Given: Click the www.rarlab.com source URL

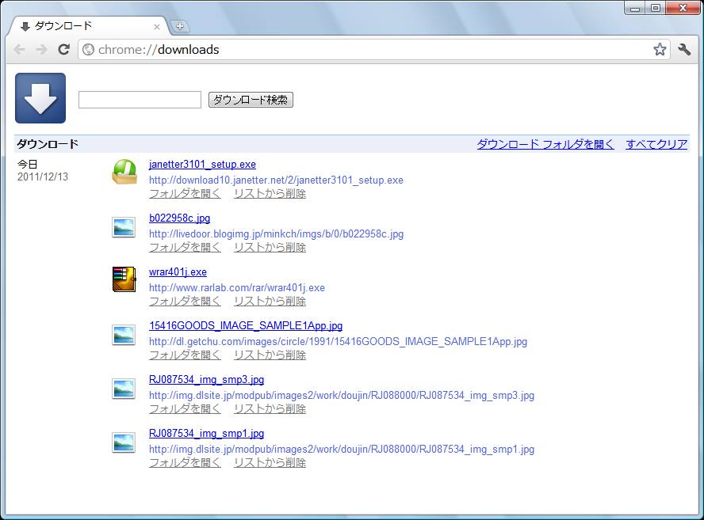Looking at the screenshot, I should 237,288.
